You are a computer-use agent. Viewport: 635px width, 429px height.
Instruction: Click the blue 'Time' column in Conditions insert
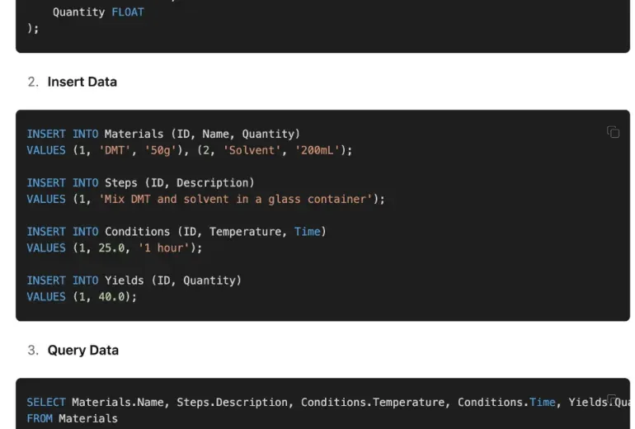(x=307, y=232)
